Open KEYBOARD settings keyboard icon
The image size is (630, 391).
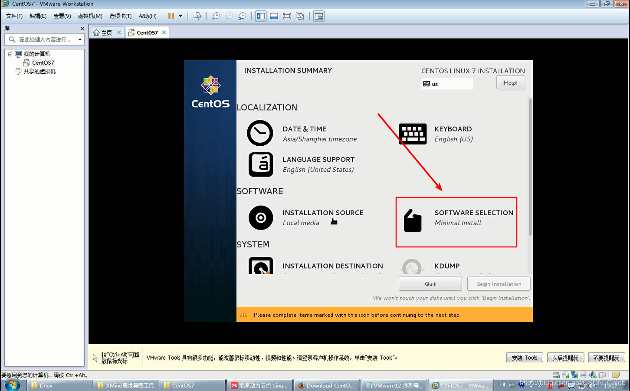coord(412,134)
